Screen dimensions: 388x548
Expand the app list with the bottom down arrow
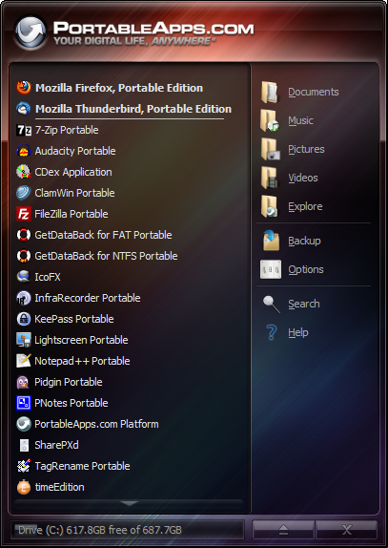point(129,504)
